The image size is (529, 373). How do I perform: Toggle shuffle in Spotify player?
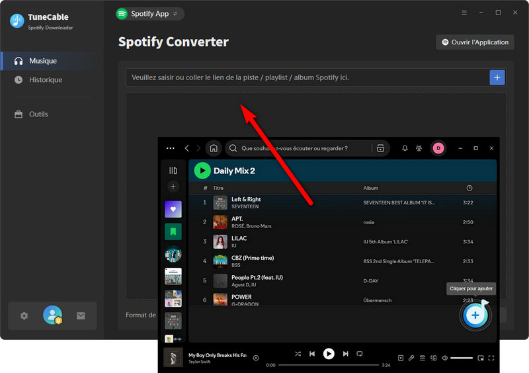pyautogui.click(x=298, y=354)
